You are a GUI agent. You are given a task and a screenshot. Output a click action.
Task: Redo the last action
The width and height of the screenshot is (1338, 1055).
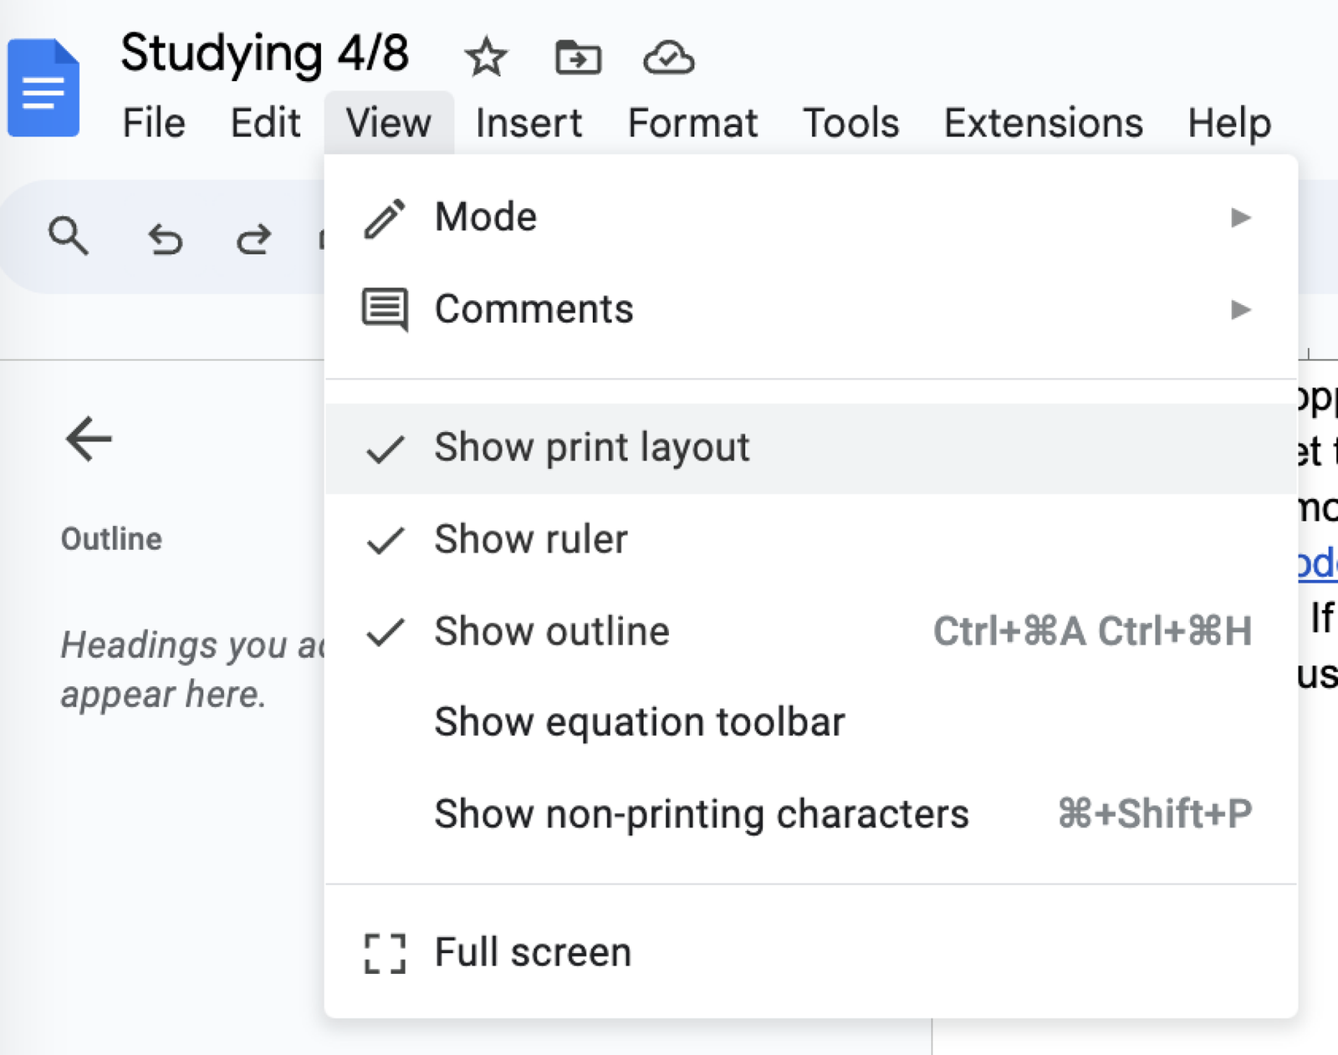pyautogui.click(x=253, y=238)
